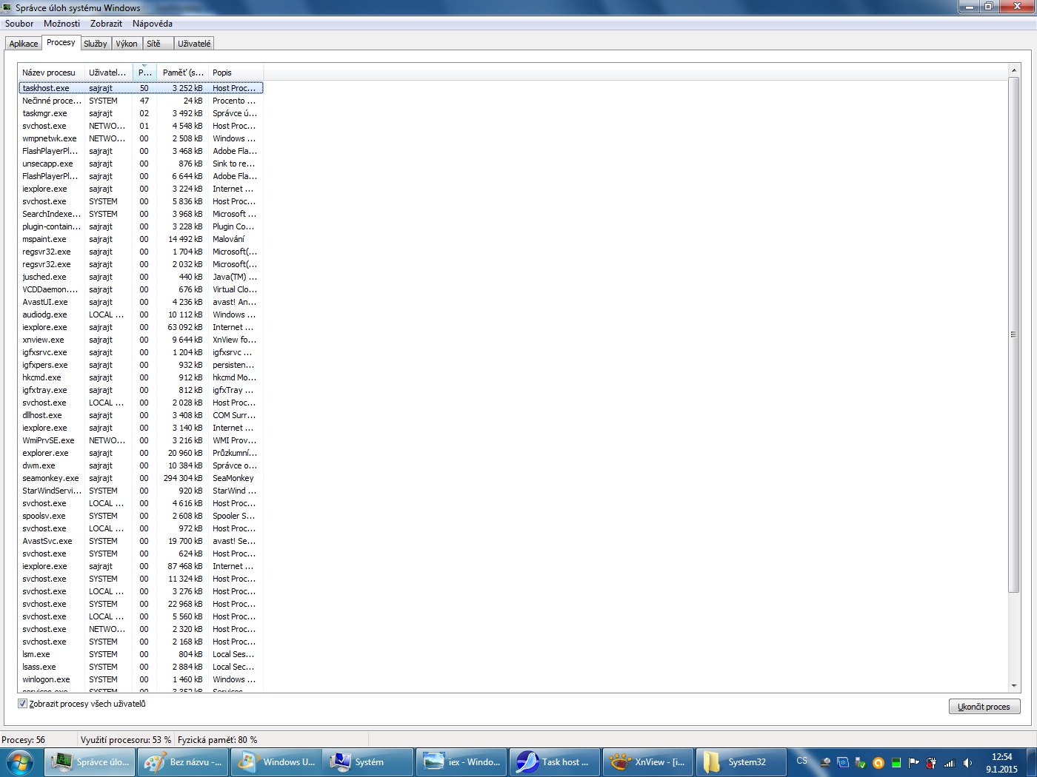Switch to the Služby tab
The height and width of the screenshot is (777, 1037).
96,44
